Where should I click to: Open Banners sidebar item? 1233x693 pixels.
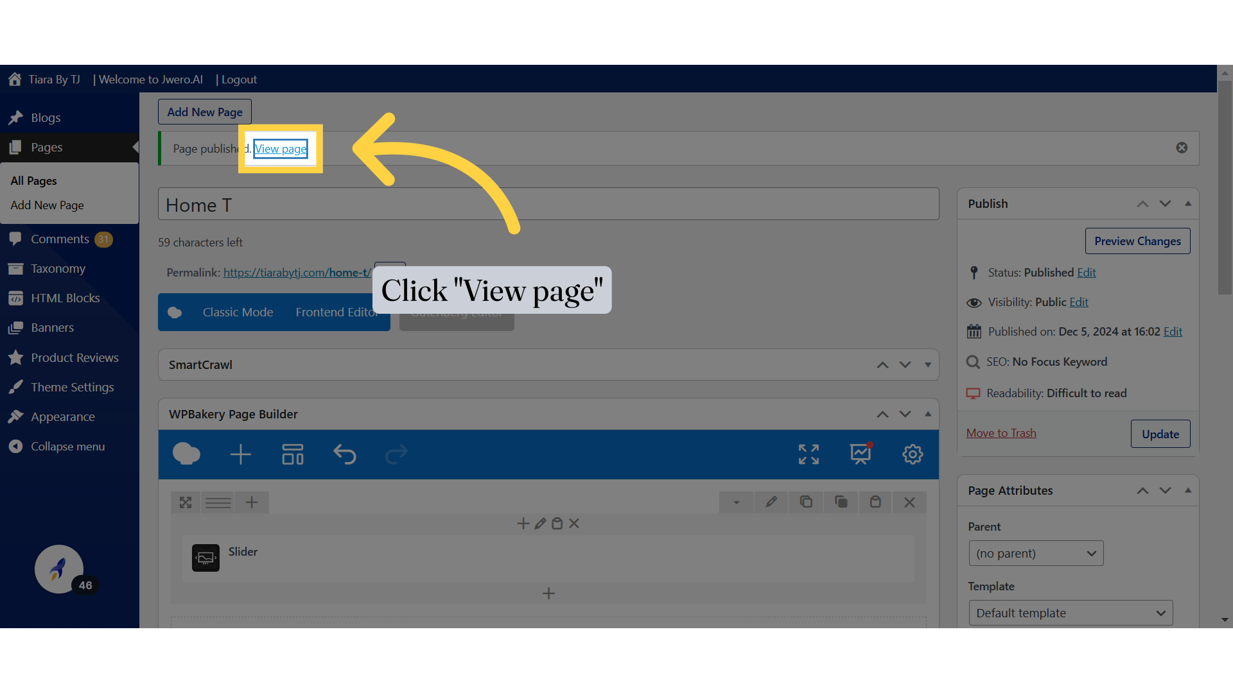[x=52, y=327]
